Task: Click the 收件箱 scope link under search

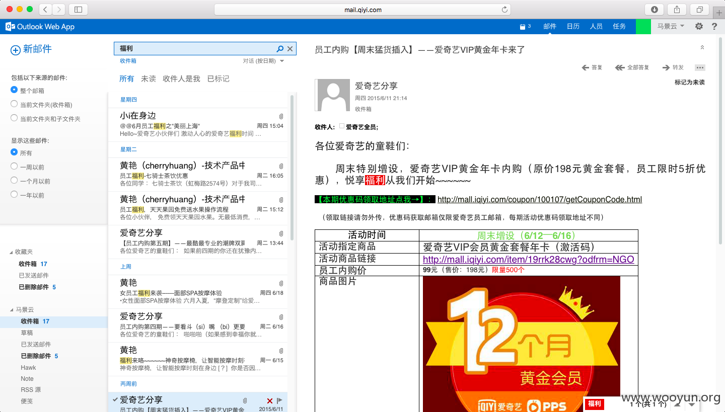Action: tap(128, 61)
